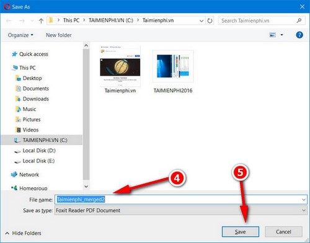This screenshot has width=310, height=243.
Task: Select Quick access in the sidebar
Action: point(30,54)
